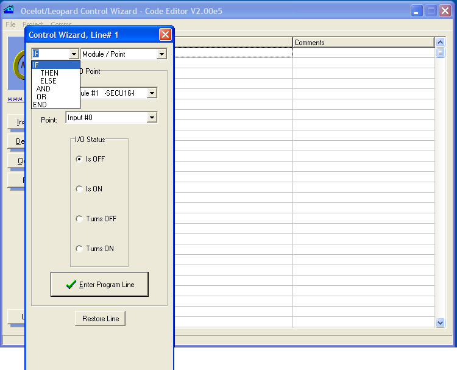The image size is (457, 370).
Task: Open the Point Input #0 dropdown
Action: pos(152,118)
